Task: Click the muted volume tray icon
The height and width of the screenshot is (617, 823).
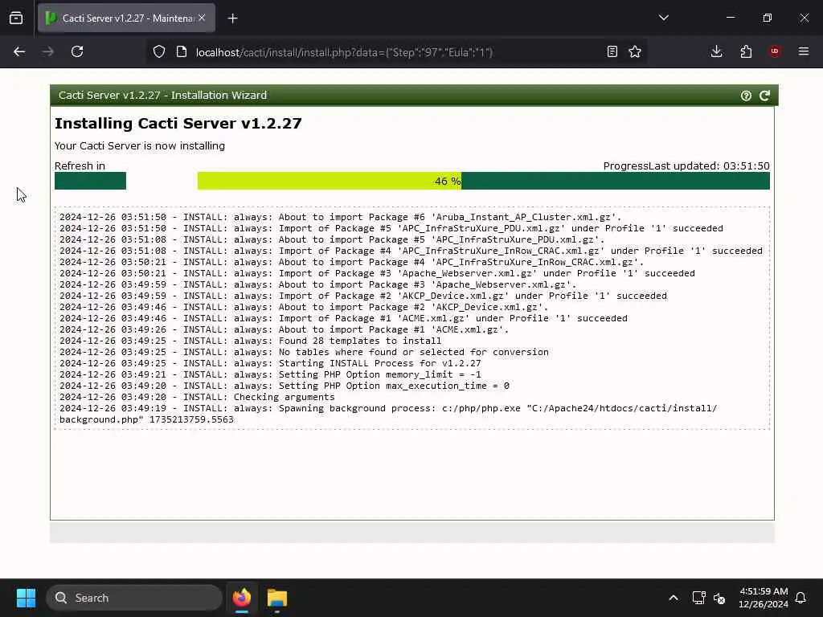Action: [719, 598]
